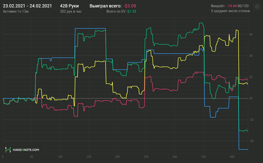Click the 'Всего по EV:' label
The width and height of the screenshot is (263, 163).
pyautogui.click(x=116, y=11)
